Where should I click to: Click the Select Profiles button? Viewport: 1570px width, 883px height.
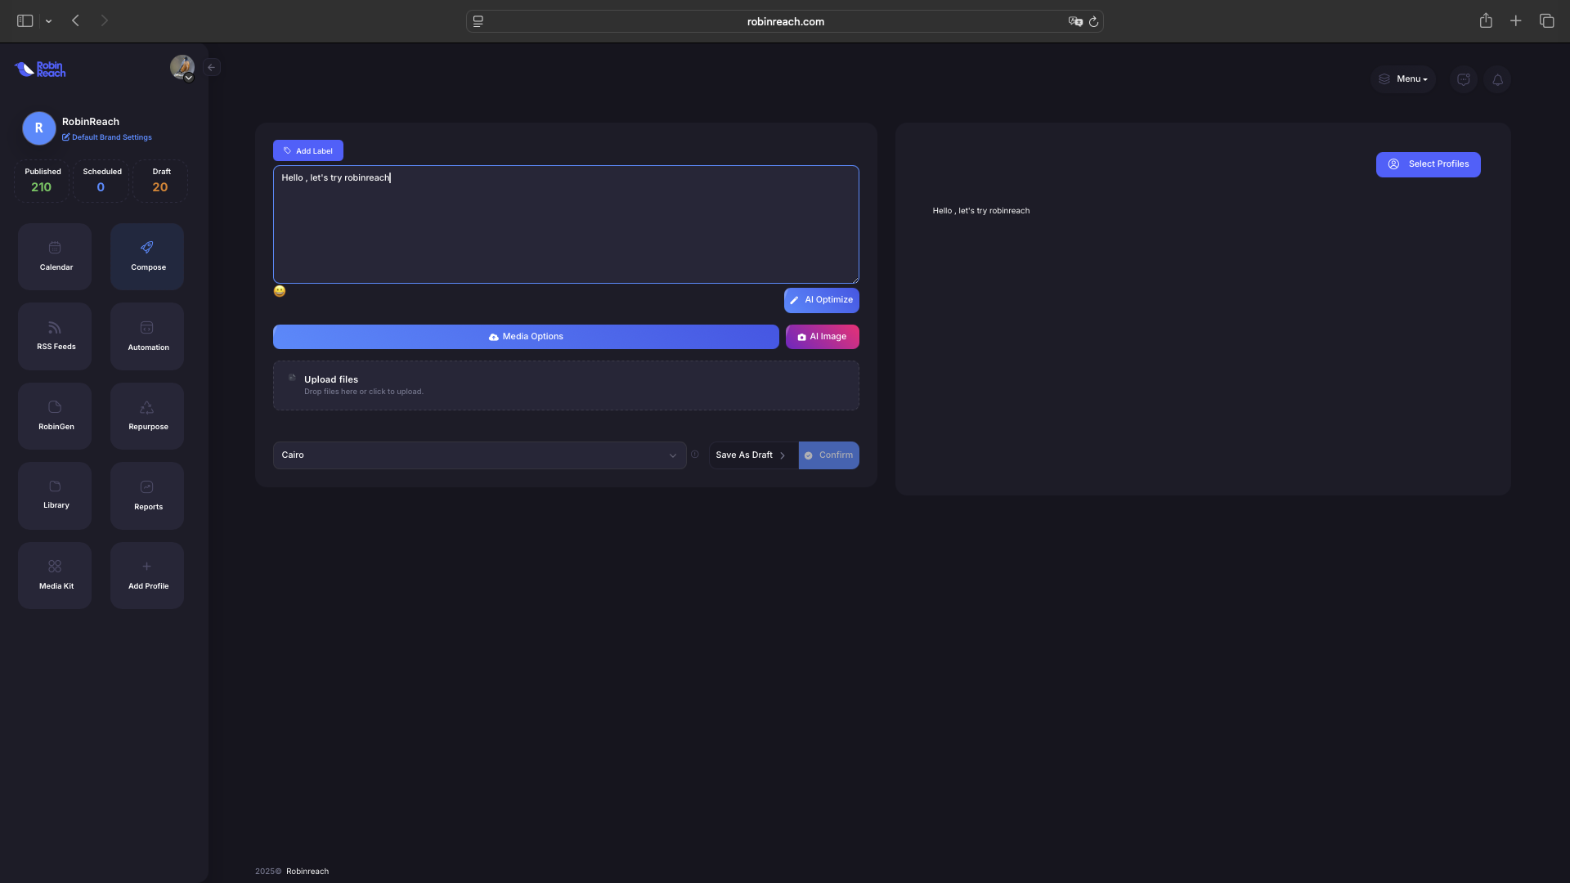1428,164
